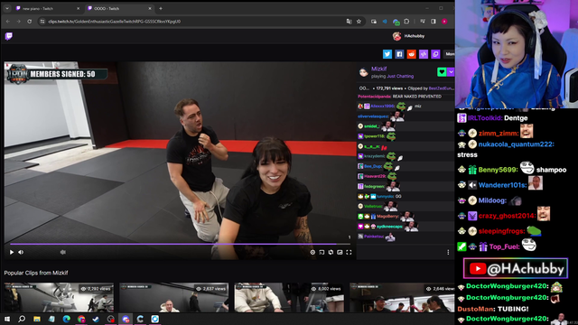
Task: Click chat user 'krazydemic' in chat replay
Action: click(375, 156)
